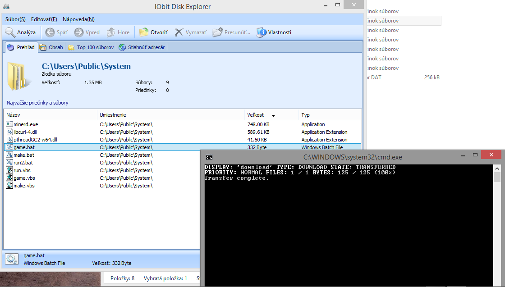Select the game.vbs file name
Screen dimensions: 505x287
pos(24,178)
